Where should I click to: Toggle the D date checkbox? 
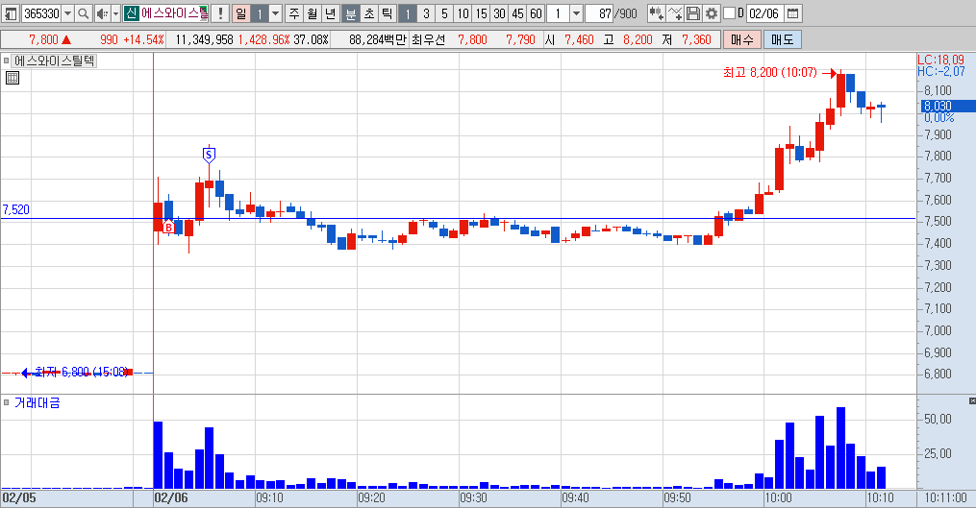pyautogui.click(x=729, y=13)
